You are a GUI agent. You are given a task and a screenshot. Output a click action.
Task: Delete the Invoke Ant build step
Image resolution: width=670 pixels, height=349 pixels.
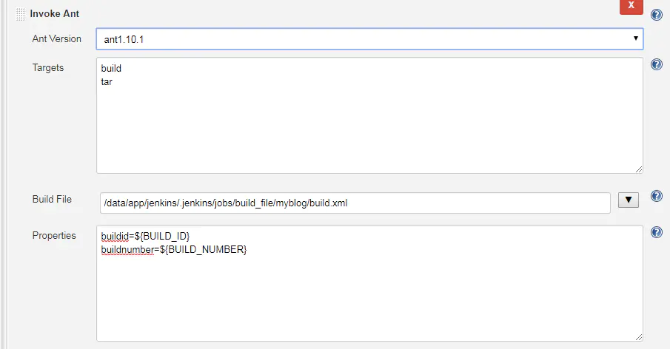tap(631, 6)
